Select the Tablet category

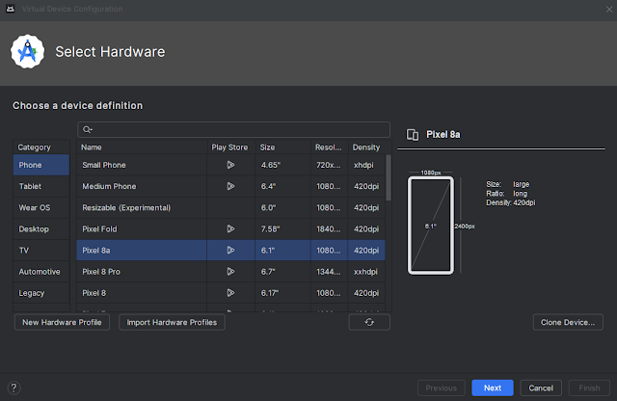30,186
